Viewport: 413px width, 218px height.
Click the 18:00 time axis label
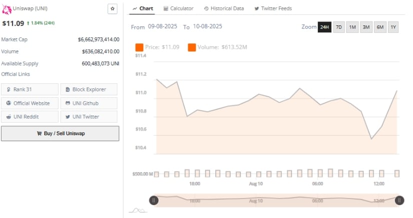[195, 184]
